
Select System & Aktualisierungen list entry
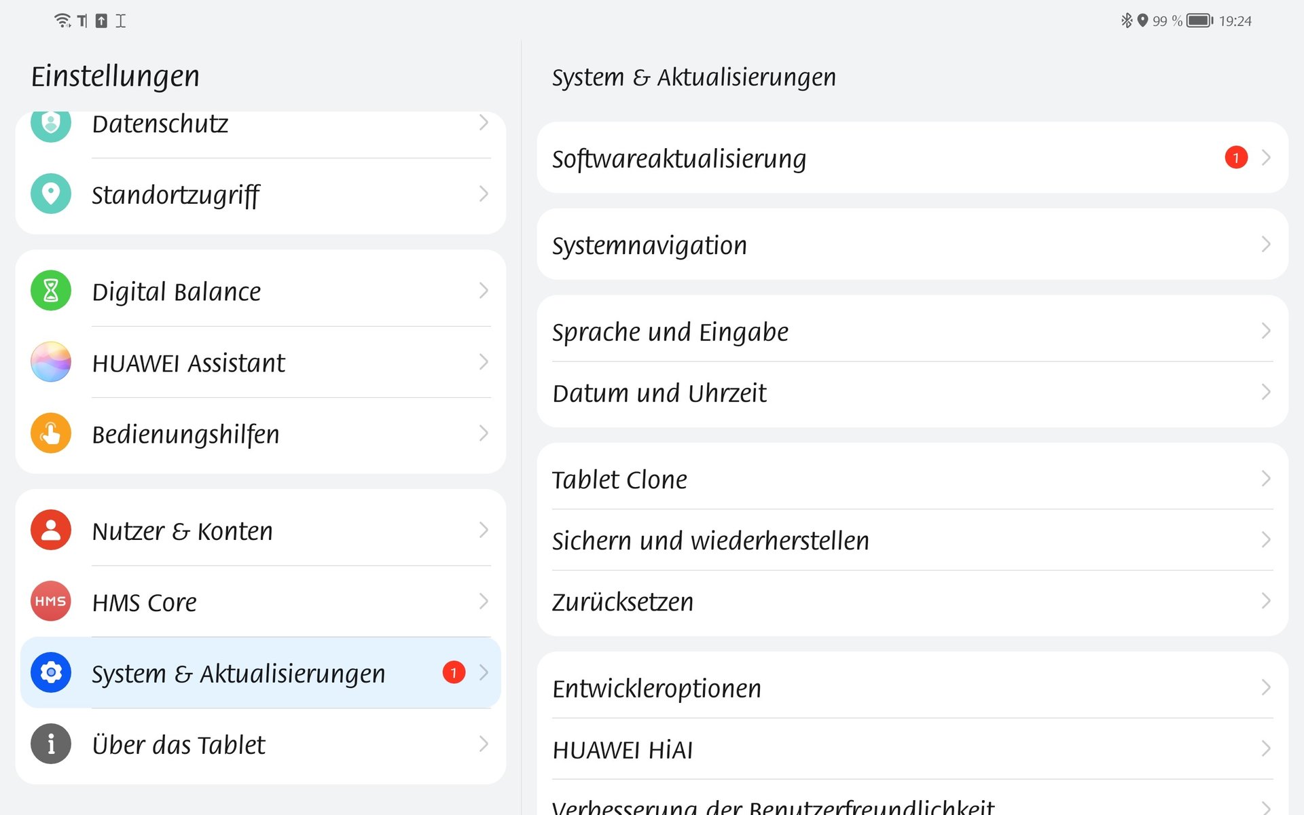(x=261, y=672)
